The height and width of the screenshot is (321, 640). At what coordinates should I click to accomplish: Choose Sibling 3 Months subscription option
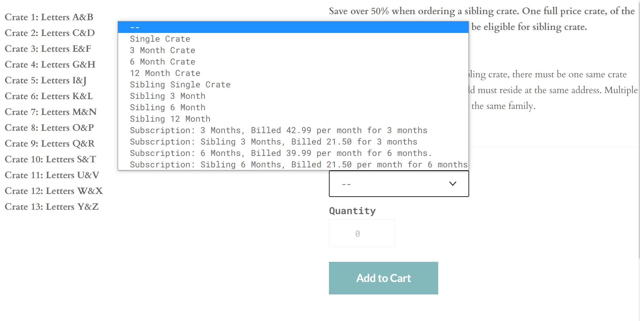(273, 142)
